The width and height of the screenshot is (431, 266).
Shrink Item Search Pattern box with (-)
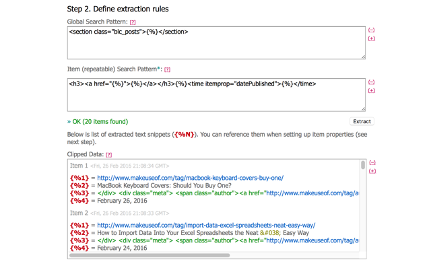[x=371, y=82]
